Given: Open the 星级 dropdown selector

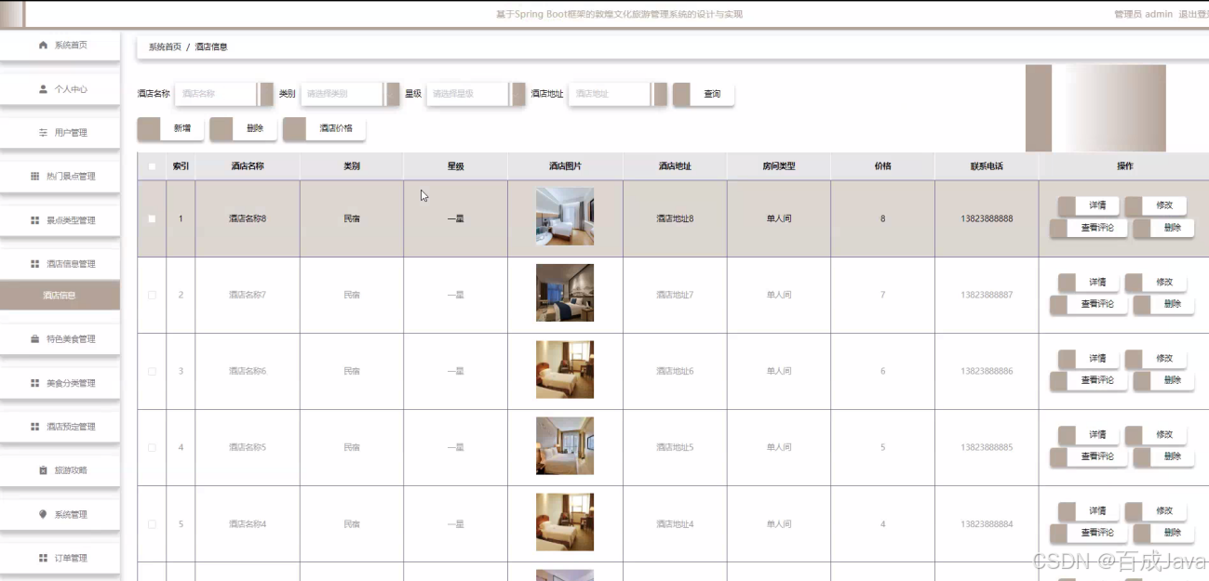Looking at the screenshot, I should 476,94.
